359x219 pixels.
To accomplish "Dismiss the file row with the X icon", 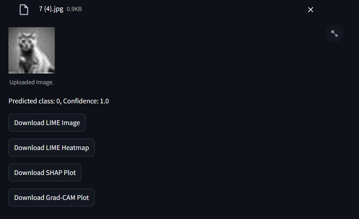I will point(310,10).
